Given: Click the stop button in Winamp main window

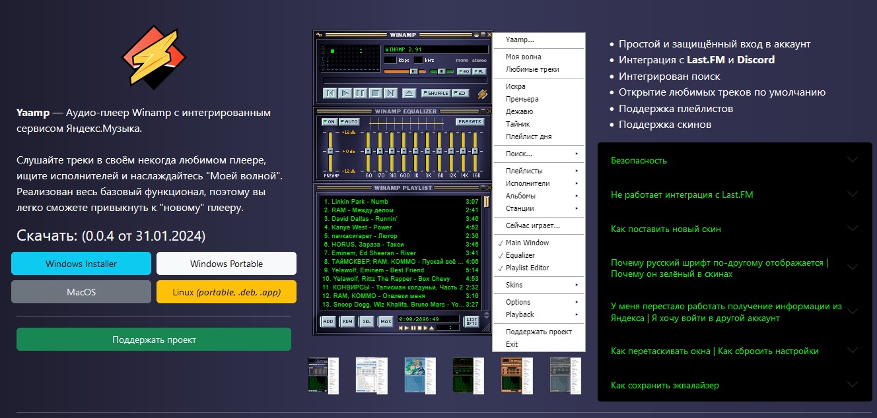Looking at the screenshot, I should pyautogui.click(x=376, y=93).
